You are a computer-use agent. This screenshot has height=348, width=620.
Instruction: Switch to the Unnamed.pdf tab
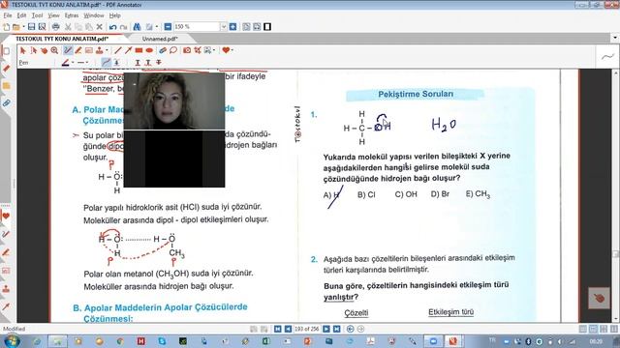pyautogui.click(x=160, y=39)
